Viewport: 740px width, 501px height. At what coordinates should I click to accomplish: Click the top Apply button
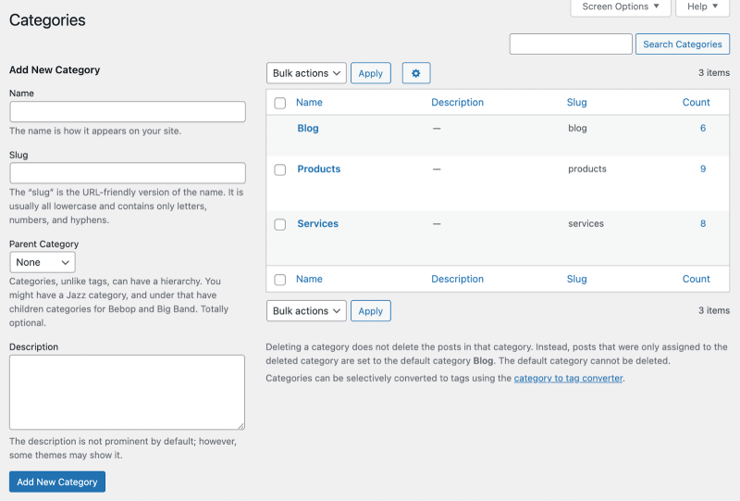click(371, 73)
